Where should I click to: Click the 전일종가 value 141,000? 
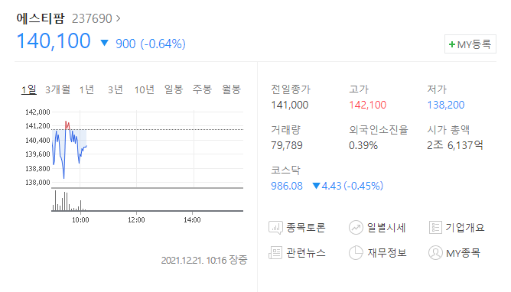tap(290, 105)
